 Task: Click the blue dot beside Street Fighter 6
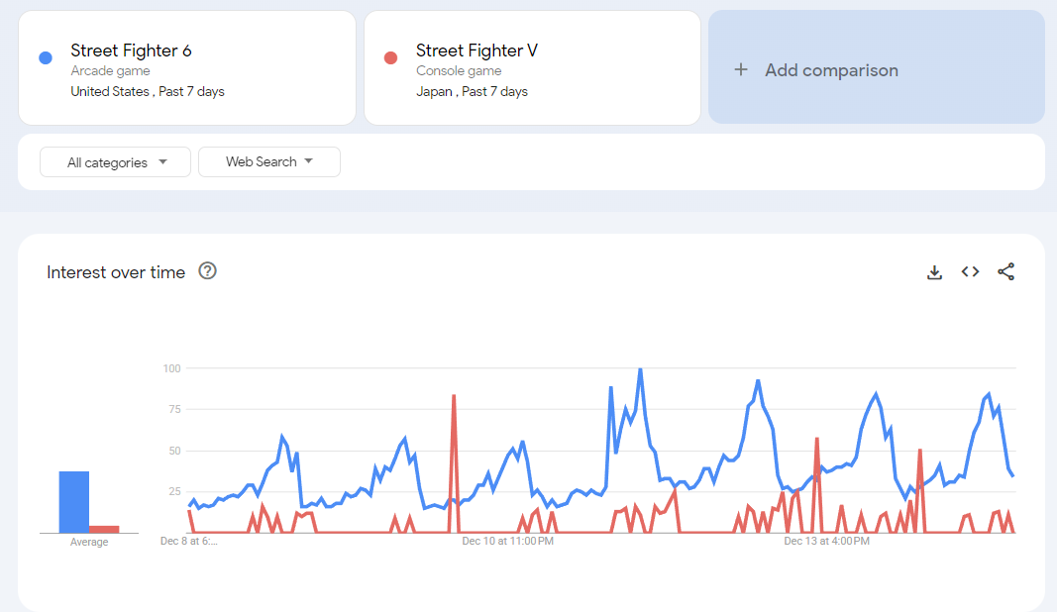tap(46, 58)
